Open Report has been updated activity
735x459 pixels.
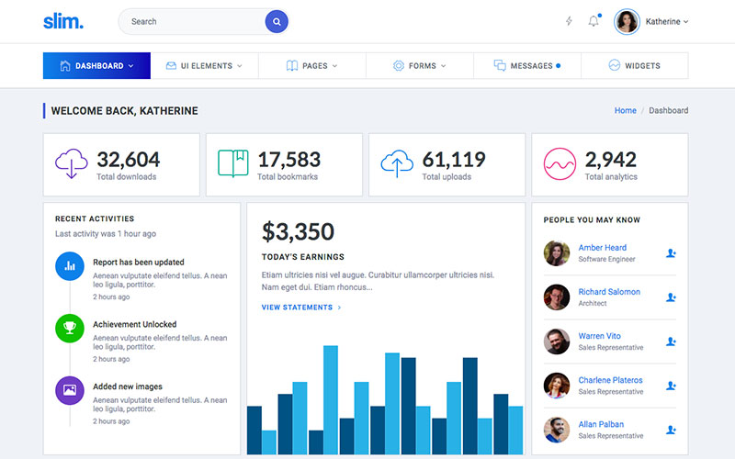point(139,263)
